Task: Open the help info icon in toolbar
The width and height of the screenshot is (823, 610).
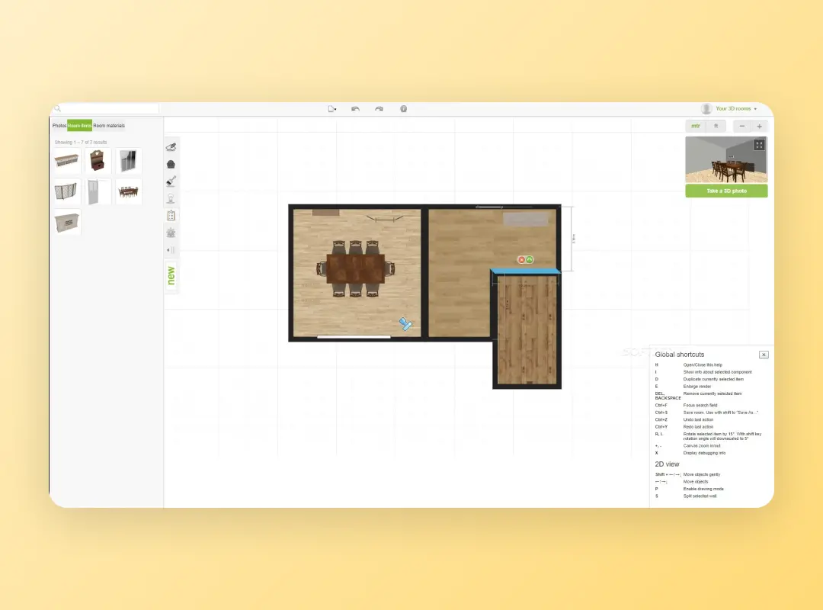Action: [x=403, y=109]
